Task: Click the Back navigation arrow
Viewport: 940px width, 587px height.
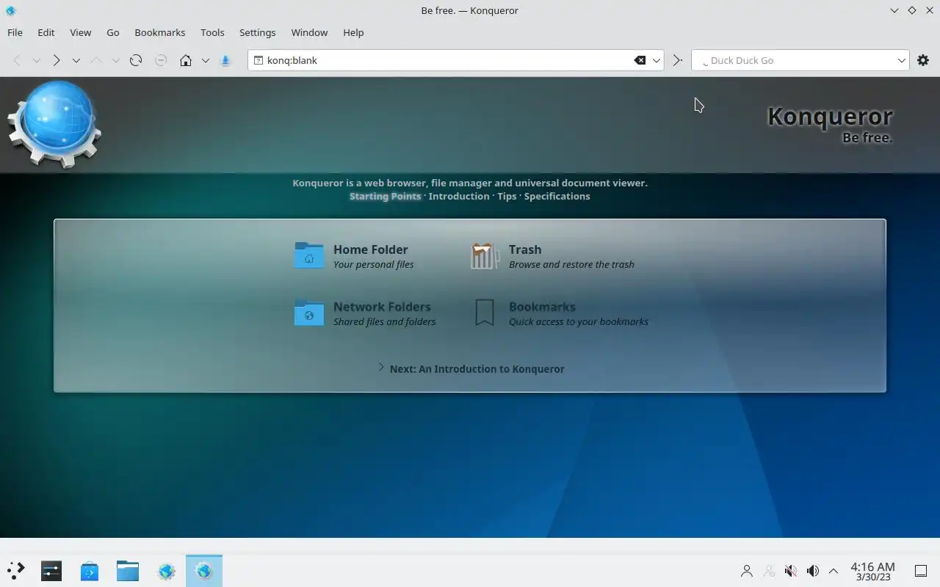Action: coord(17,60)
